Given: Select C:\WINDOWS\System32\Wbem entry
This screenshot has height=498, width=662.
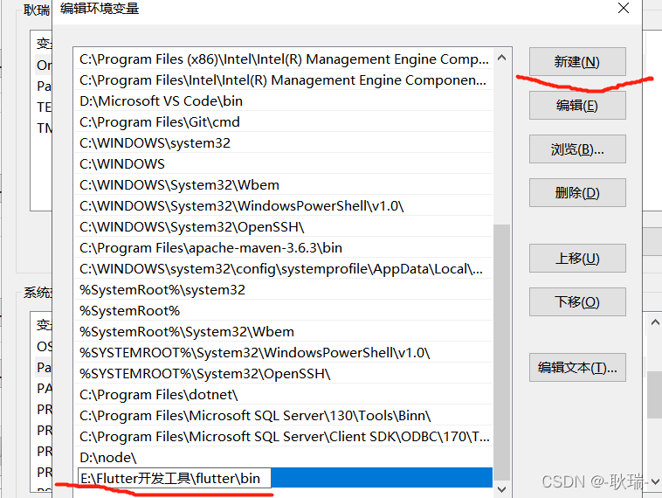Looking at the screenshot, I should click(x=283, y=185).
